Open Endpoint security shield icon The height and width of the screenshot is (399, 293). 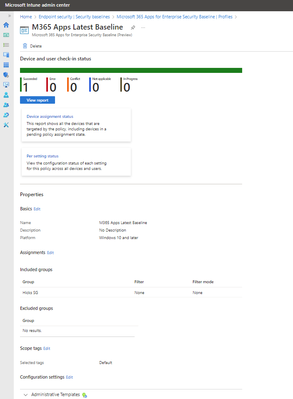6,75
